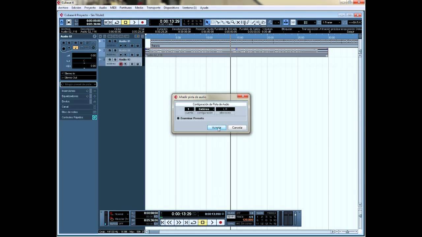
Task: Toggle Autoscroll in project toolbar
Action: point(286,22)
